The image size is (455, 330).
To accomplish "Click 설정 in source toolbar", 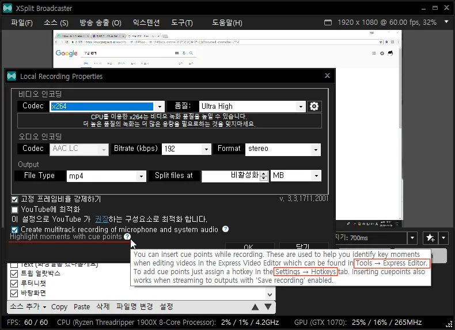I will 166,306.
